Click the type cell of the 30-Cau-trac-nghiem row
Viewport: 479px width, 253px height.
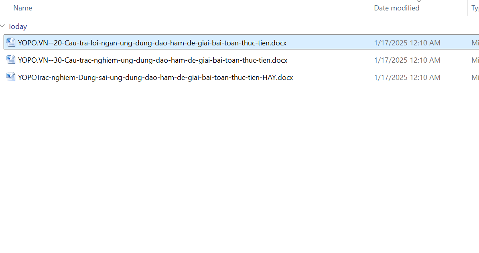[475, 60]
